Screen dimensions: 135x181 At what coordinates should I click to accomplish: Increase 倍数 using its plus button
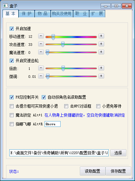pos(101,68)
